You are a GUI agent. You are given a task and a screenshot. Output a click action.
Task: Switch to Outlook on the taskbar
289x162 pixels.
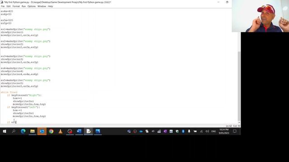[42, 131]
